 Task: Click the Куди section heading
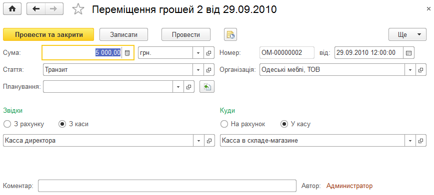click(227, 111)
